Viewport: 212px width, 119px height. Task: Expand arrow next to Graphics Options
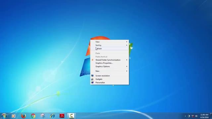click(127, 66)
